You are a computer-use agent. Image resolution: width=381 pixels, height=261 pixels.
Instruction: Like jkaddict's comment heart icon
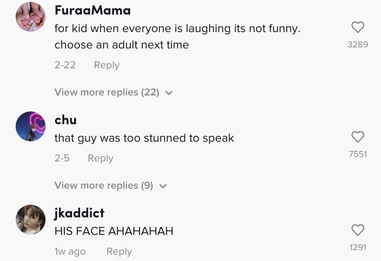[358, 230]
